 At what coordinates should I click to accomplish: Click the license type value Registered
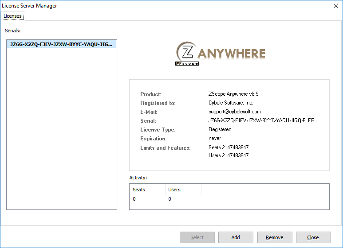220,129
